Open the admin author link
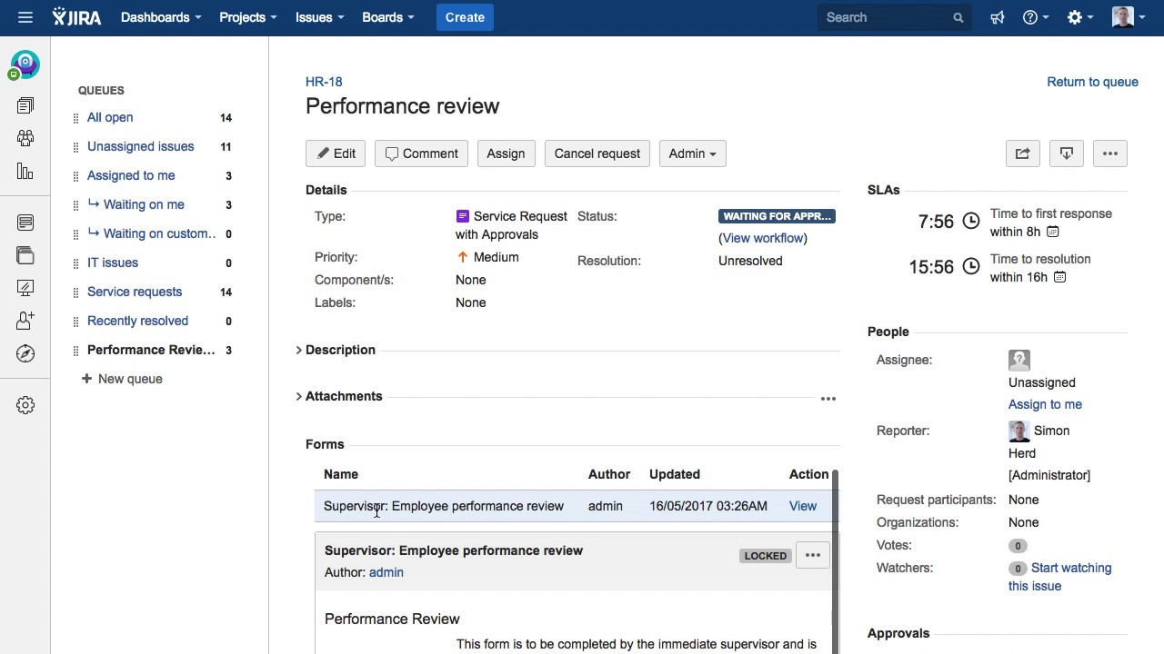1164x654 pixels. [x=386, y=572]
